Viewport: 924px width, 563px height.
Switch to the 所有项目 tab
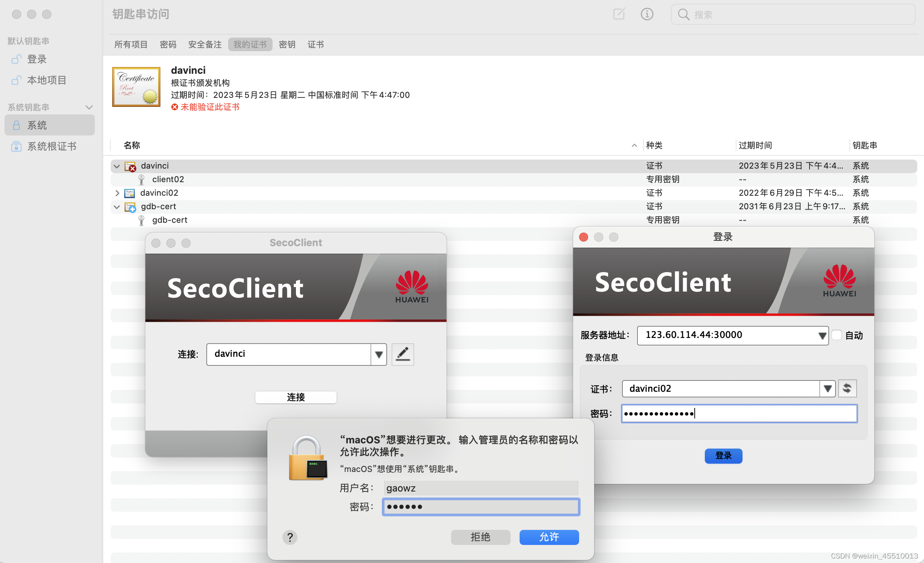coord(131,44)
